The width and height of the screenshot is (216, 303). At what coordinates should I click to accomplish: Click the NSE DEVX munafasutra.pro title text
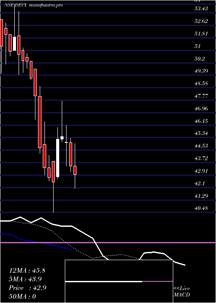[34, 5]
